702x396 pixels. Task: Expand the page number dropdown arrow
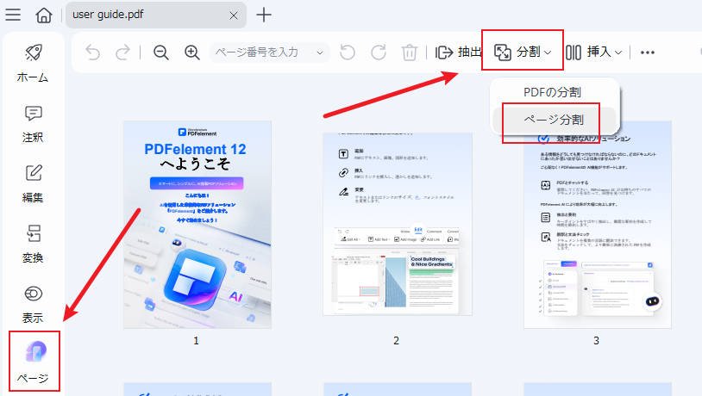click(320, 53)
